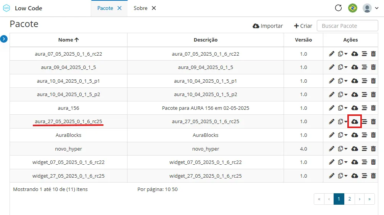Click the aura_156 name cell

(68, 108)
